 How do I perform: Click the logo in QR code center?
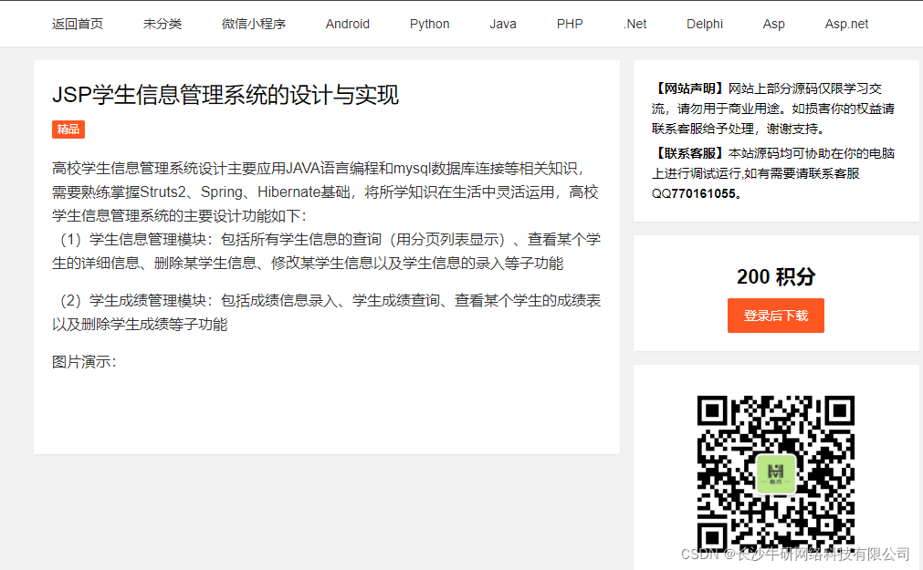pos(776,473)
